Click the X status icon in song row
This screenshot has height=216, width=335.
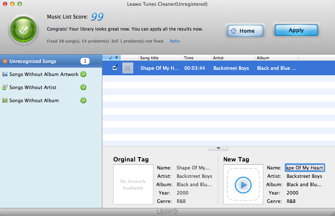coord(128,68)
